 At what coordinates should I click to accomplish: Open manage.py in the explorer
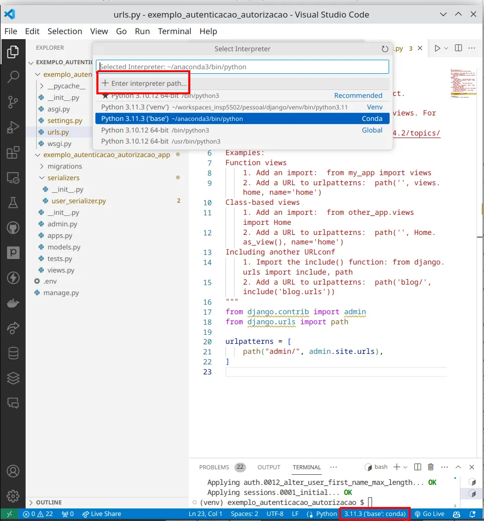61,293
